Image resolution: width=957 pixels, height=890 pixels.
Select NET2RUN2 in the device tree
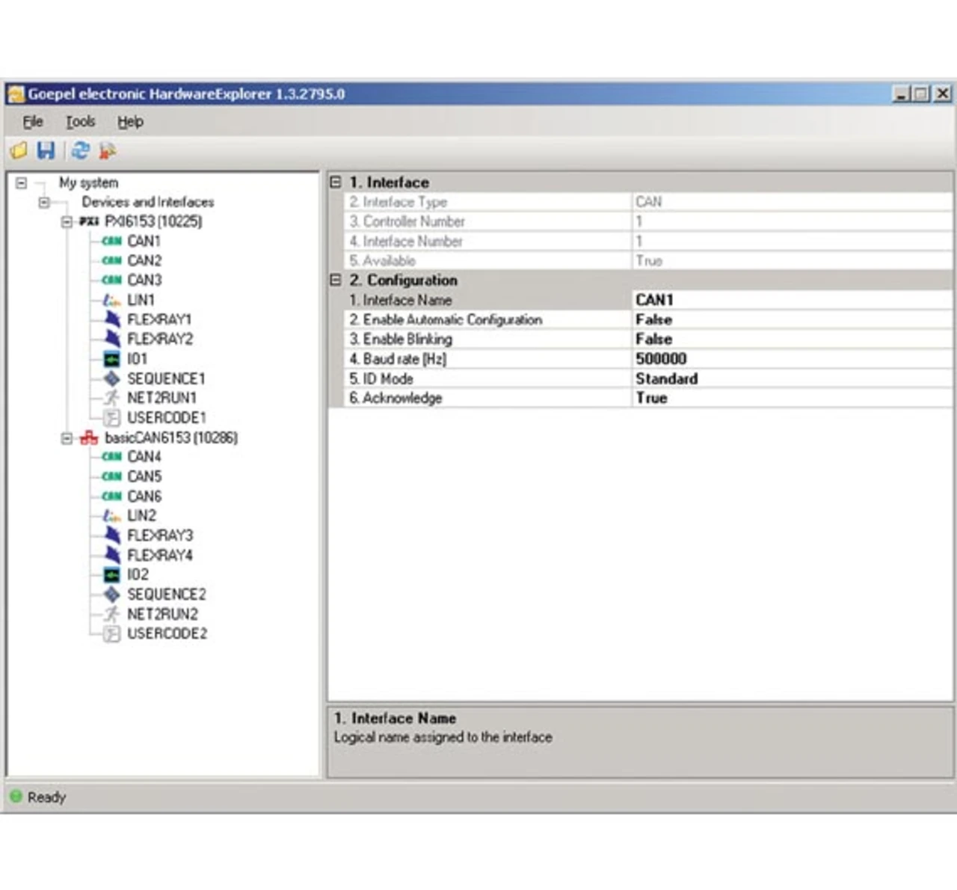coord(162,614)
